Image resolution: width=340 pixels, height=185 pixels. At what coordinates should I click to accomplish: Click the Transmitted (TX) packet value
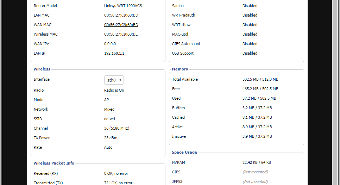coord(118,183)
